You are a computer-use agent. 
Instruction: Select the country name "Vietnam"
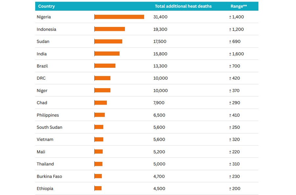[x=45, y=139]
